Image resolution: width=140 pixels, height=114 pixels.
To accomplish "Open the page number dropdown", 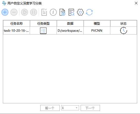I will pos(70,108).
